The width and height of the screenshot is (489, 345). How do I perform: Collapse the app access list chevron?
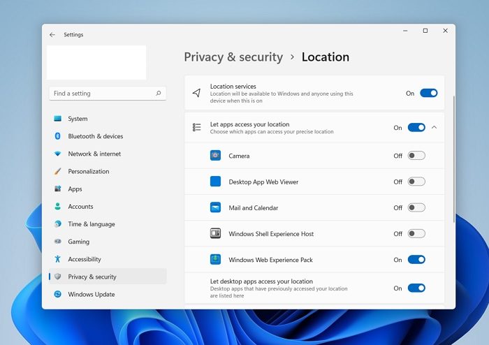[x=434, y=128]
